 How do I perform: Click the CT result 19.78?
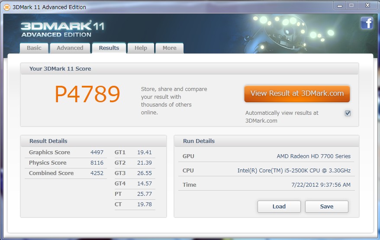click(x=145, y=204)
